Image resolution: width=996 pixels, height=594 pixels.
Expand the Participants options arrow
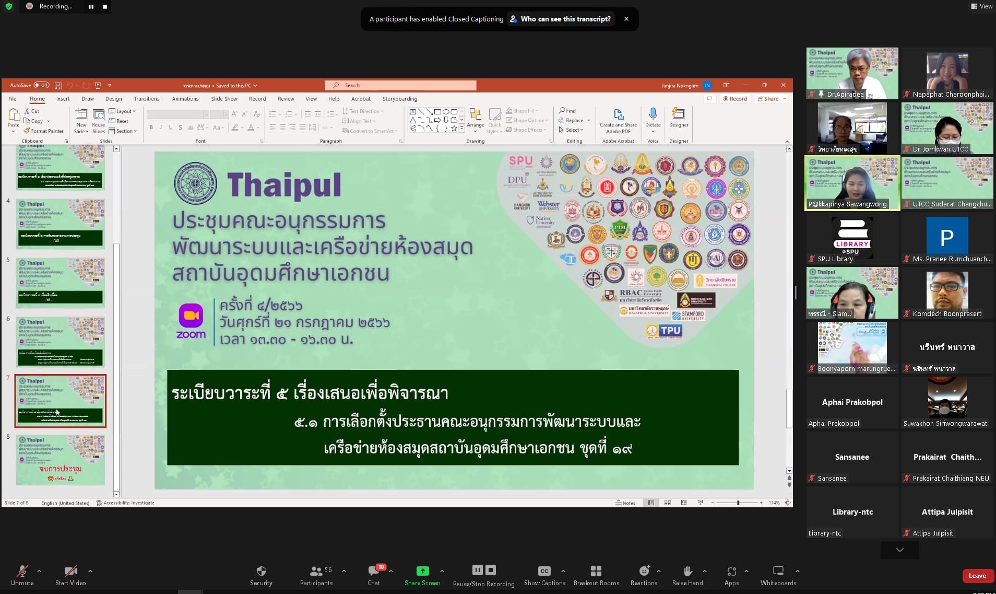pyautogui.click(x=344, y=571)
